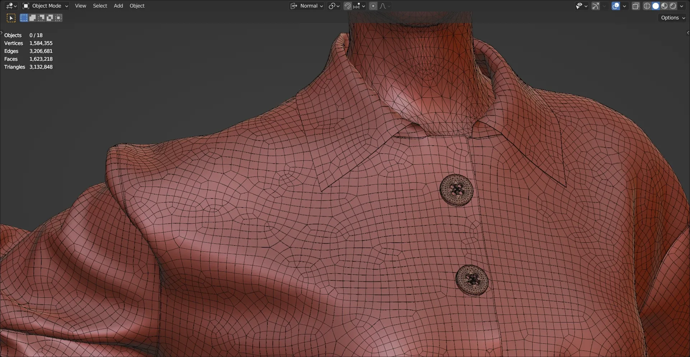Open the viewport shading options dropdown
The height and width of the screenshot is (357, 690).
click(682, 6)
